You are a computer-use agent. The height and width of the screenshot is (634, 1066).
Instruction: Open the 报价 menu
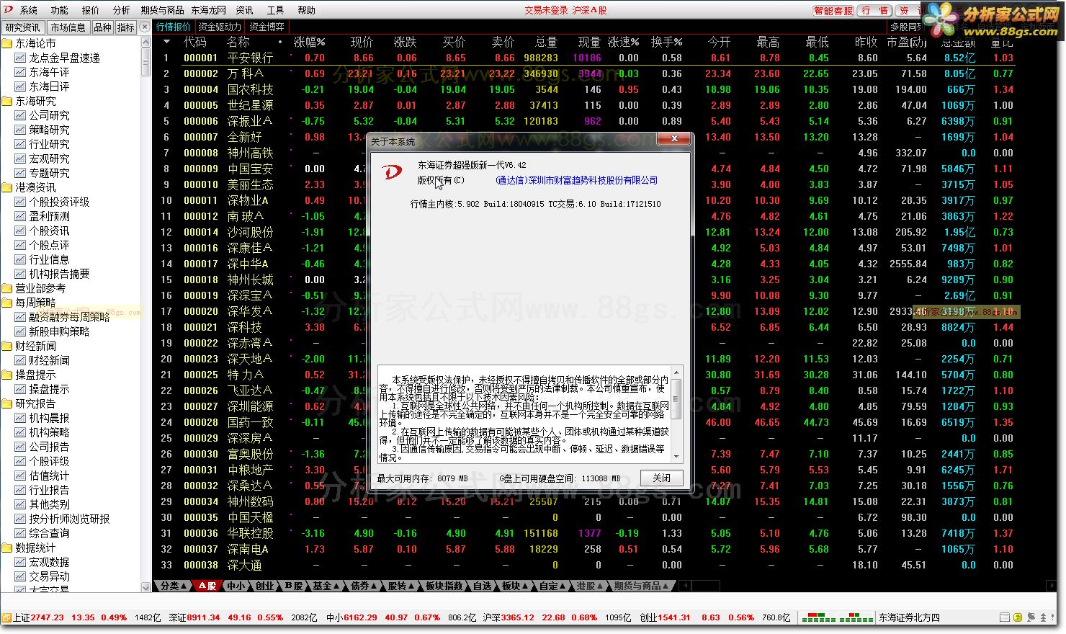click(x=91, y=10)
